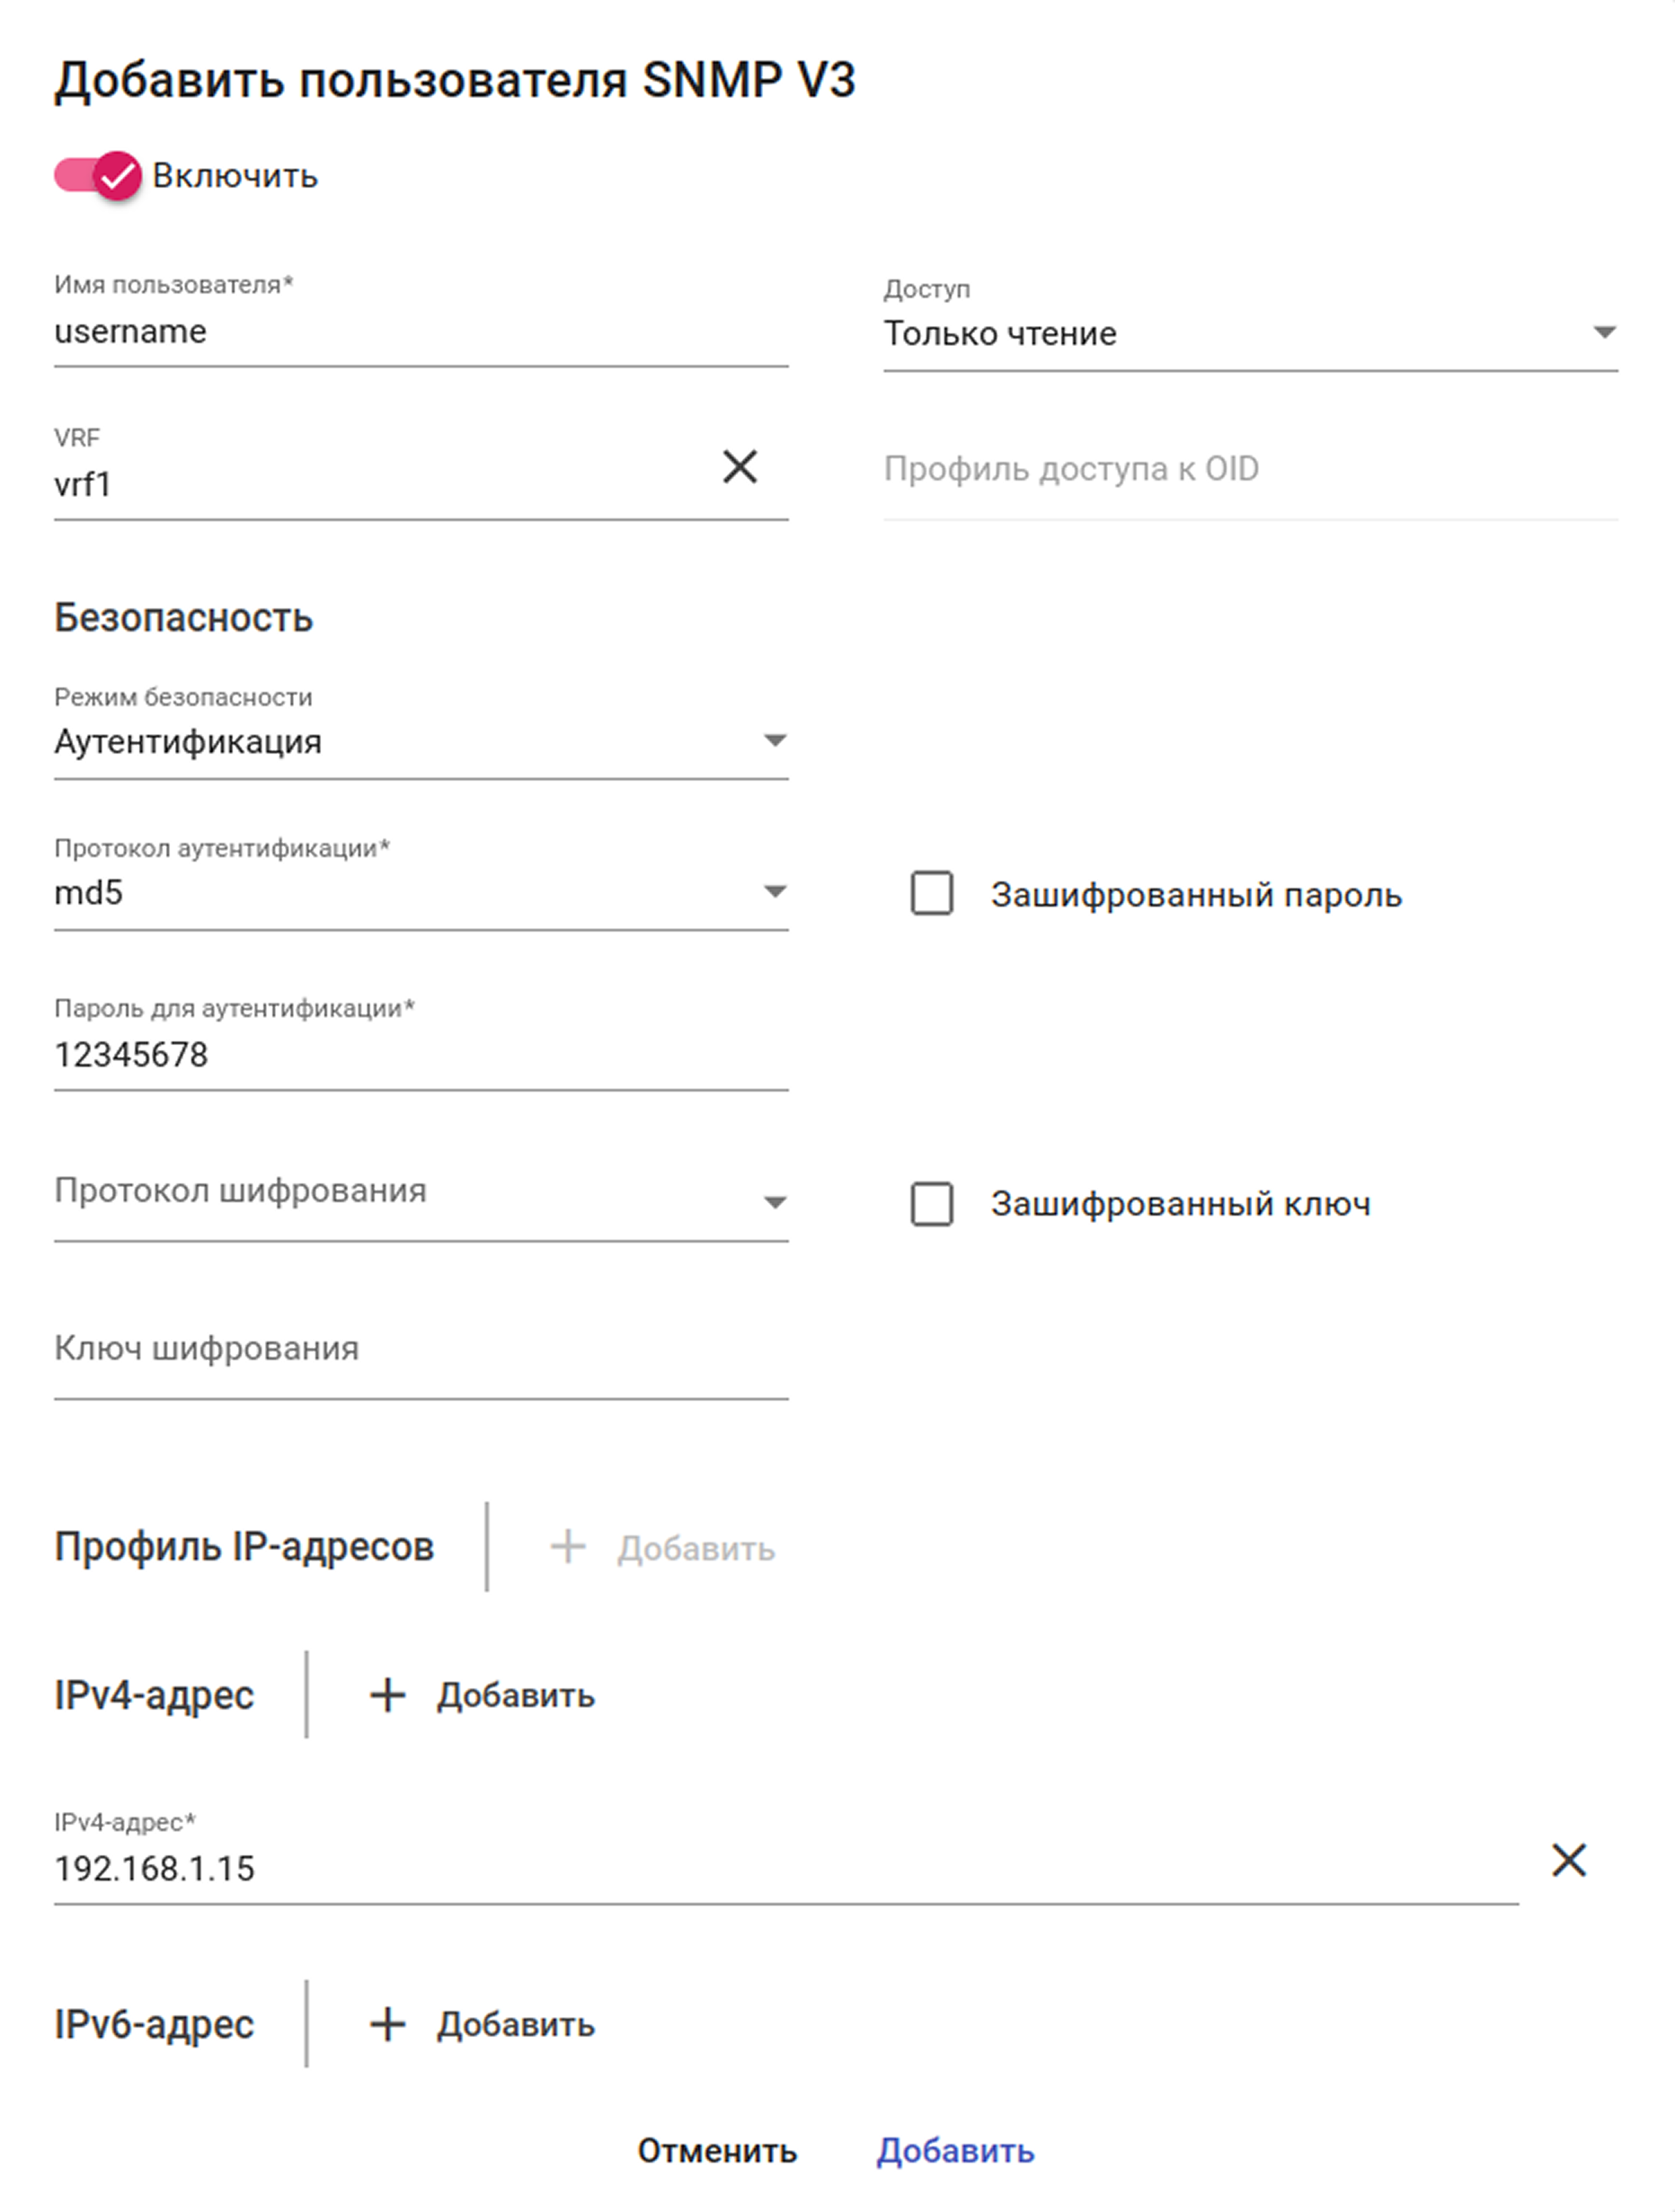Screen dimensions: 1675x2212
Task: Check the Зашифрованный пароль checkbox
Action: pos(931,893)
